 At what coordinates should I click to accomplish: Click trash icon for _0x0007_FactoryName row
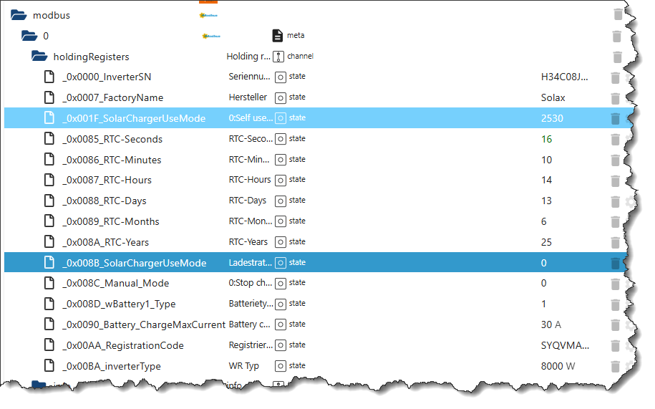tap(614, 98)
